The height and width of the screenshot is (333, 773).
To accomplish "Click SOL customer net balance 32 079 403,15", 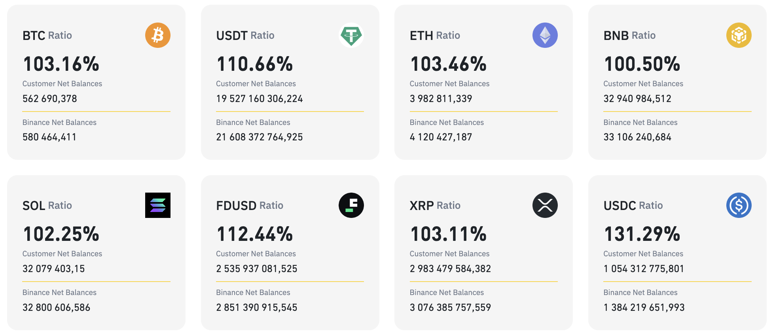I will point(53,269).
